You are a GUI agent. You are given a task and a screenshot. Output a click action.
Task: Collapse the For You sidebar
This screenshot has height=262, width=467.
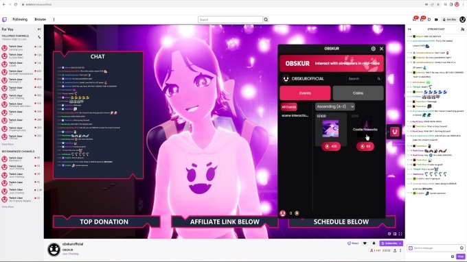[x=39, y=29]
